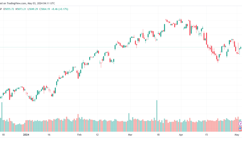Click the close price value C5064.19
This screenshot has height=145, width=242.
pos(45,9)
